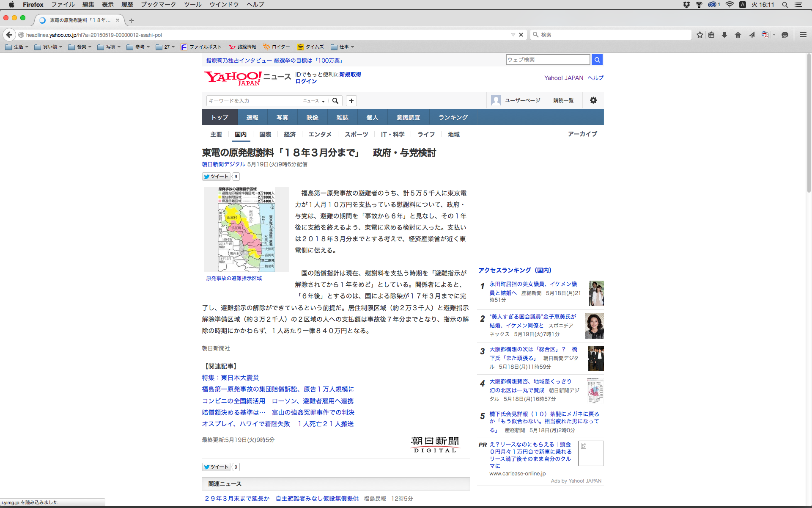
Task: Open a new tab with plus button
Action: point(132,20)
